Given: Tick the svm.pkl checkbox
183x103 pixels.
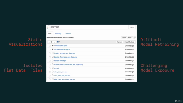Looking at the screenshot, I should click(x=50, y=68).
